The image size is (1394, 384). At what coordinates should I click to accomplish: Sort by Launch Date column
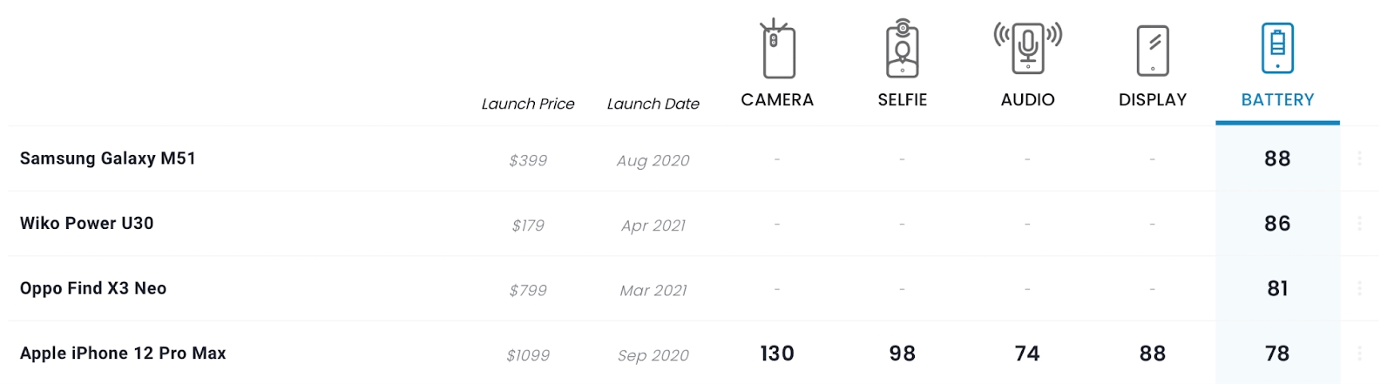[x=653, y=104]
